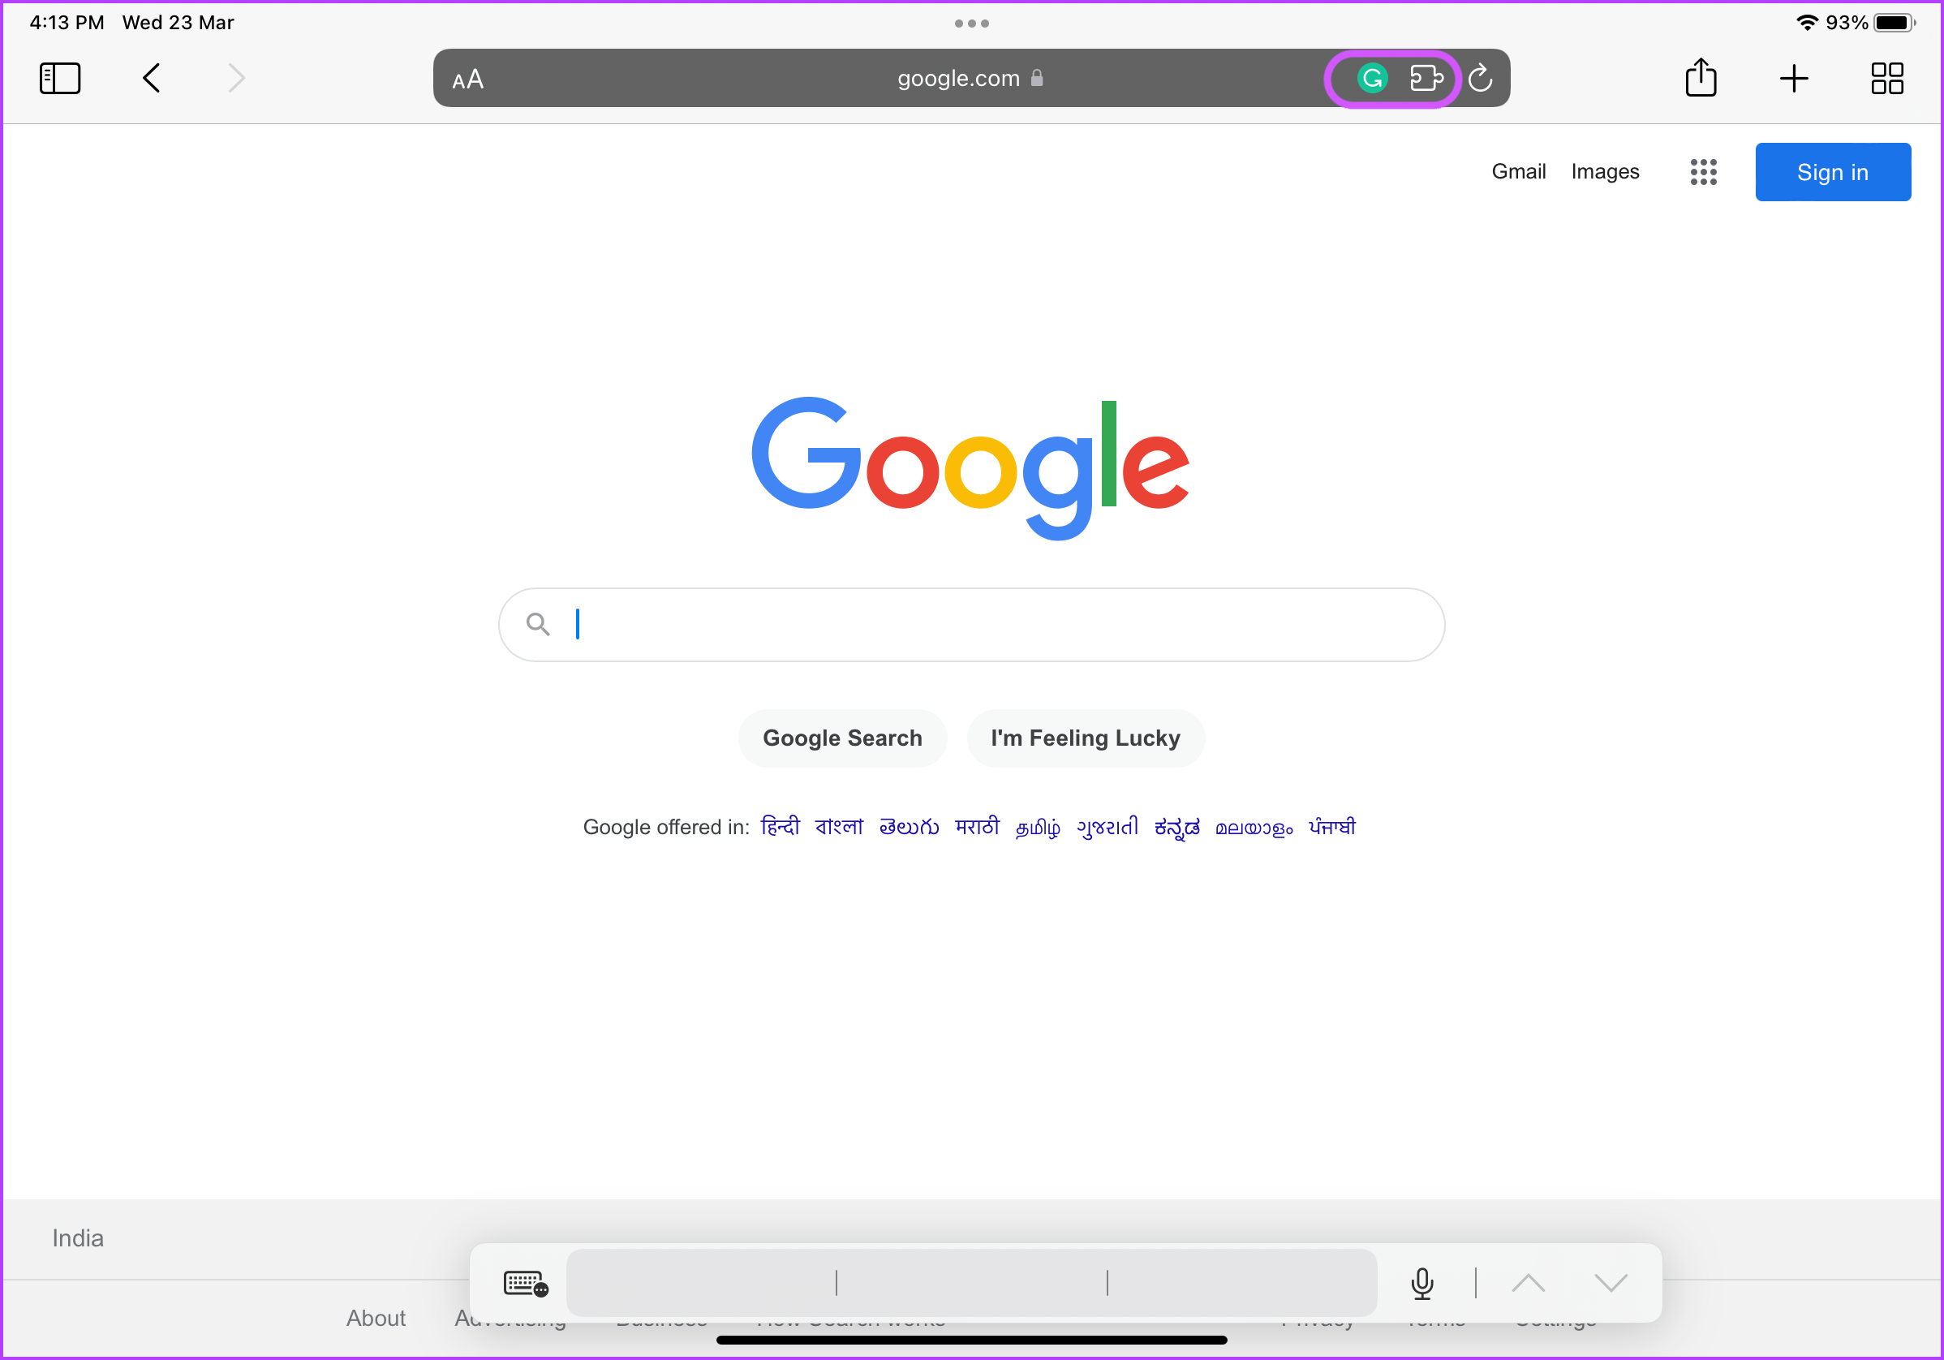Switch Google to Marathi (मराठी)

[x=977, y=827]
